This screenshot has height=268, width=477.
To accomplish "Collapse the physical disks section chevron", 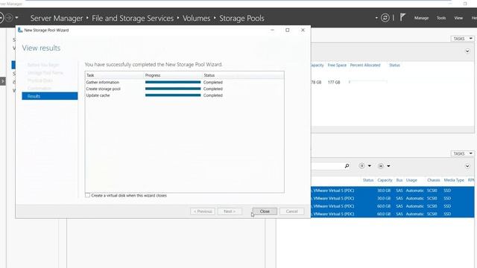I will [x=467, y=166].
